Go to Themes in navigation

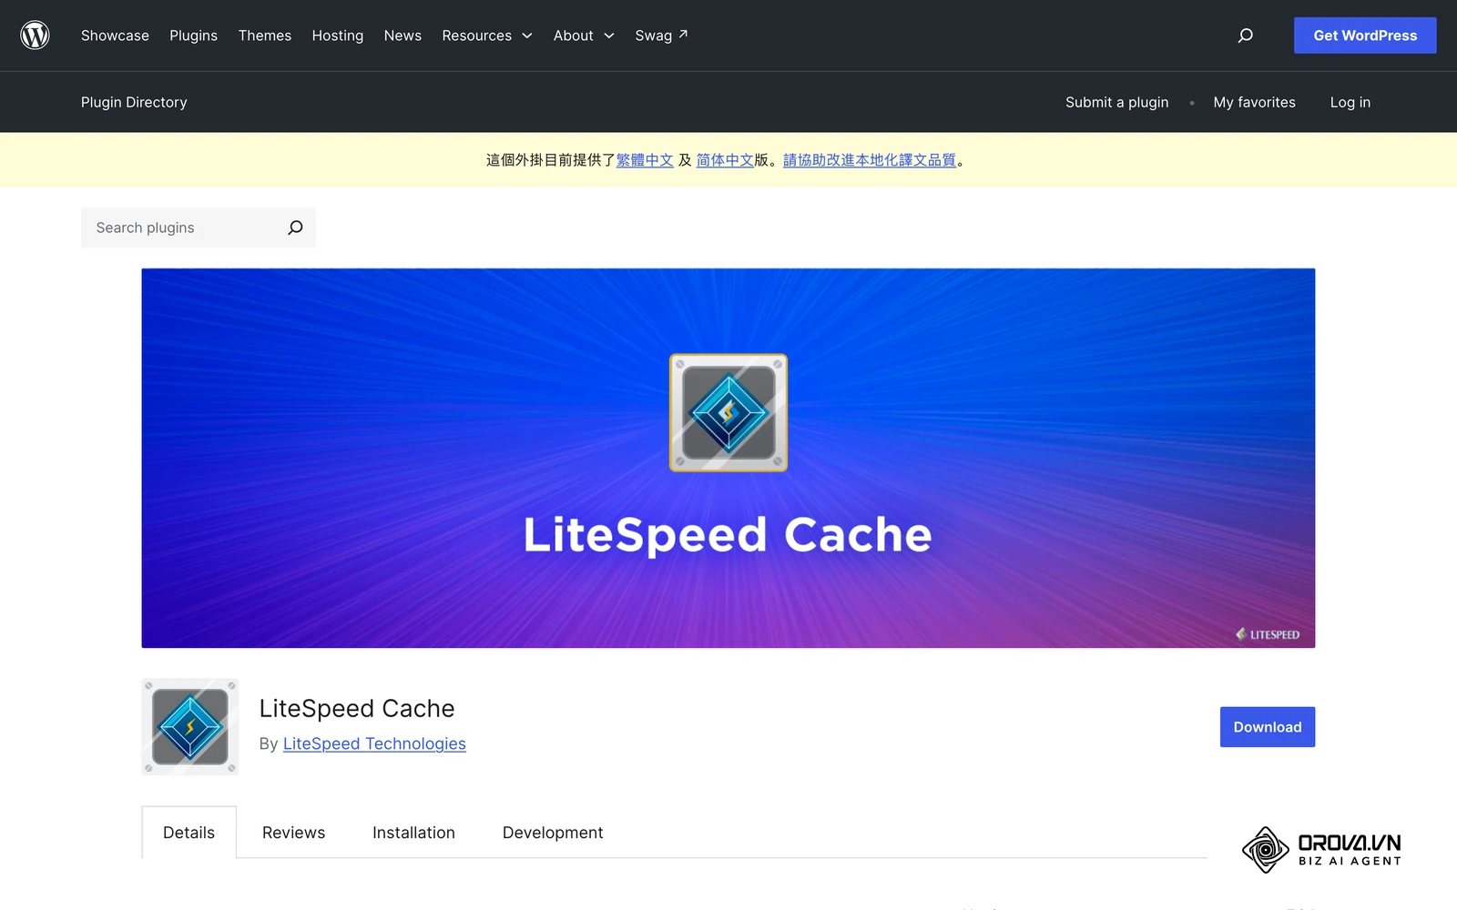click(265, 35)
